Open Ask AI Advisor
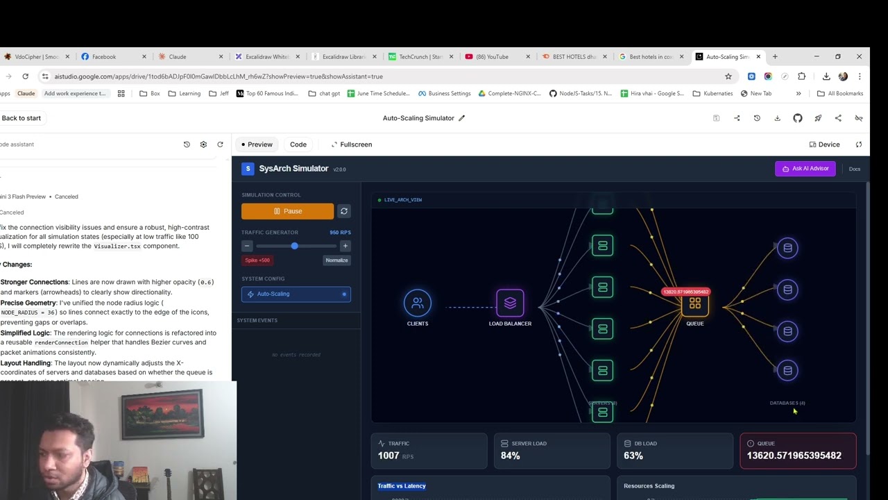Viewport: 888px width, 500px height. (805, 169)
